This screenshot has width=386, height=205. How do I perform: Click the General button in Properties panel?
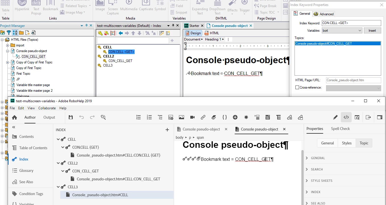[x=327, y=143]
